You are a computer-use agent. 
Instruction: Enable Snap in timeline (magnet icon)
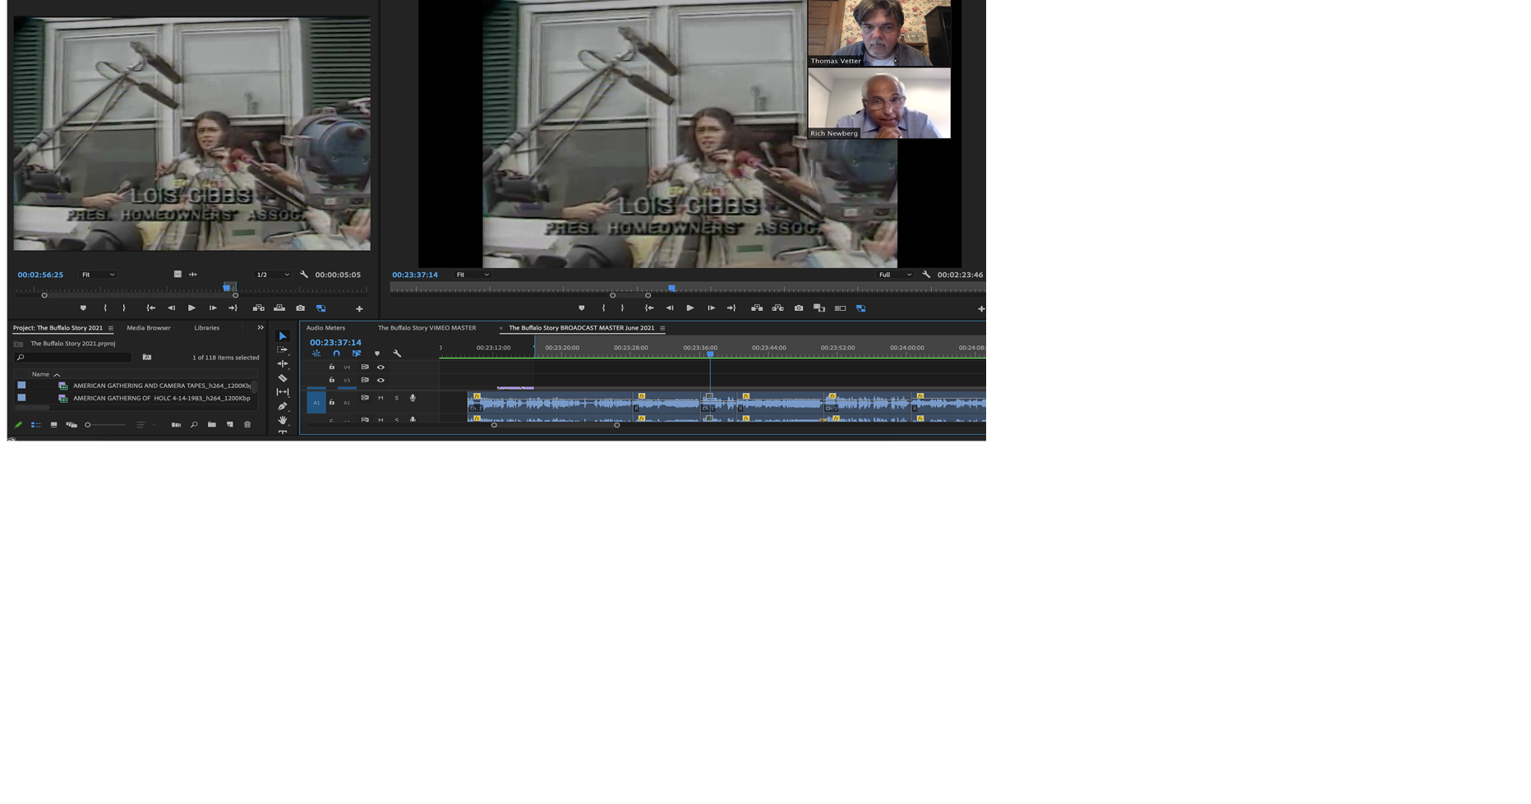336,353
